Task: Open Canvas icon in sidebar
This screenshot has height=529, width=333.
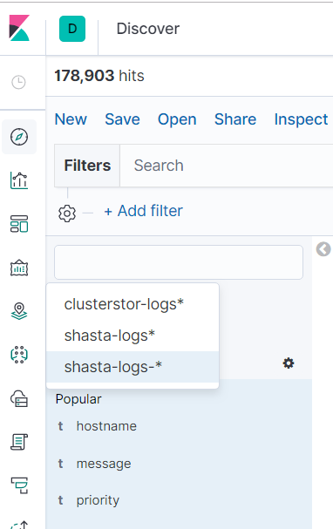Action: coord(19,268)
